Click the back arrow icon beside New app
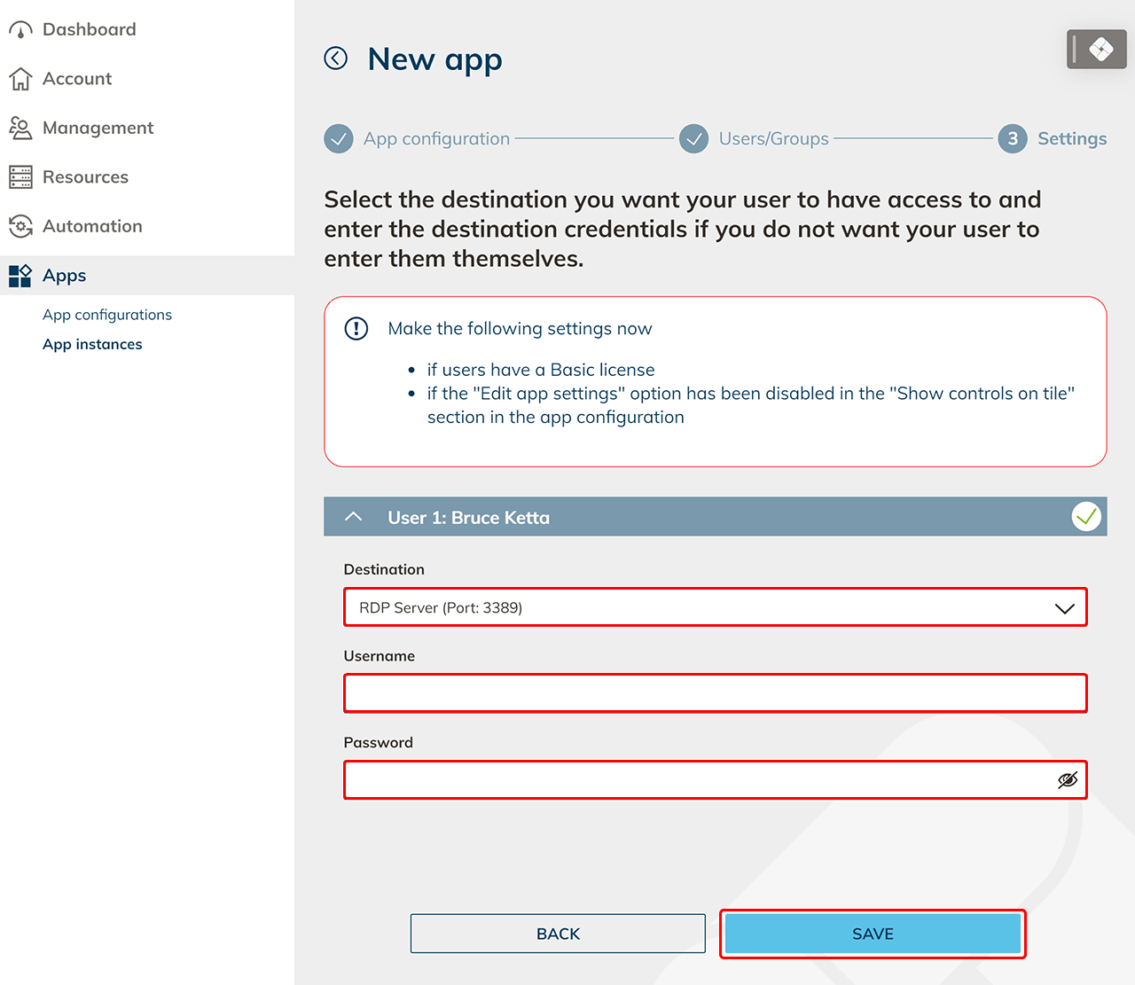Screen dimensions: 1135x985 tap(336, 59)
